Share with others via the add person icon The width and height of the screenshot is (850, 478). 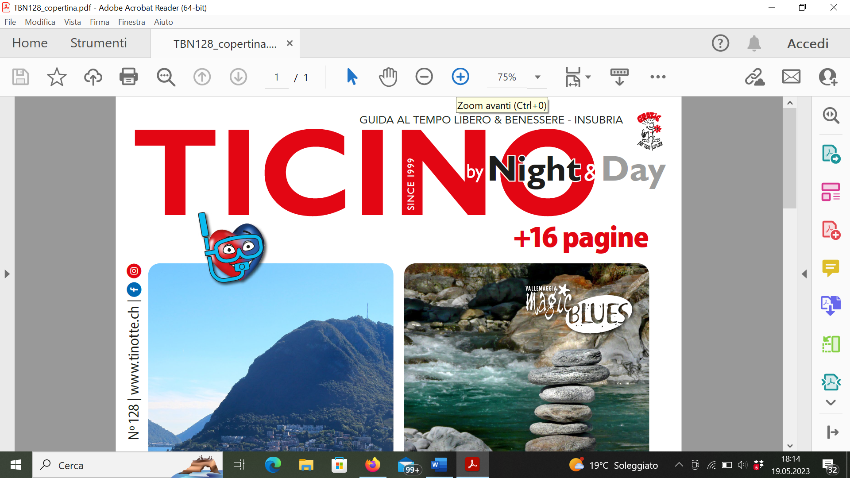[828, 77]
